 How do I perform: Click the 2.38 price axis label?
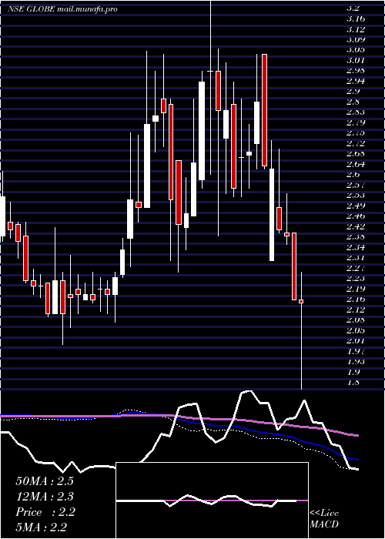[x=356, y=237]
